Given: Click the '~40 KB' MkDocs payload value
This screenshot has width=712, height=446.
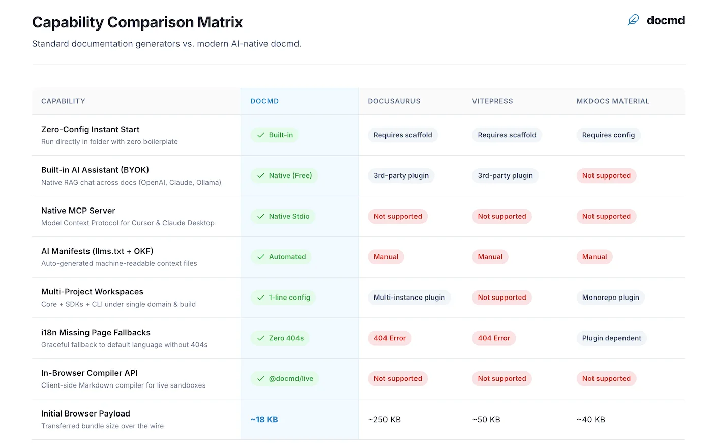Looking at the screenshot, I should pos(591,420).
